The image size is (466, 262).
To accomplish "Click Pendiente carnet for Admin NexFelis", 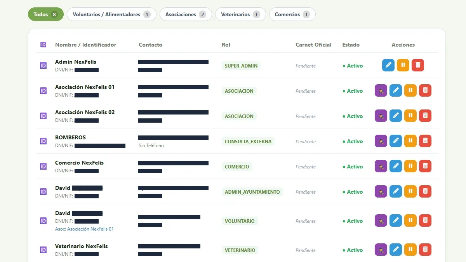I will (x=306, y=66).
